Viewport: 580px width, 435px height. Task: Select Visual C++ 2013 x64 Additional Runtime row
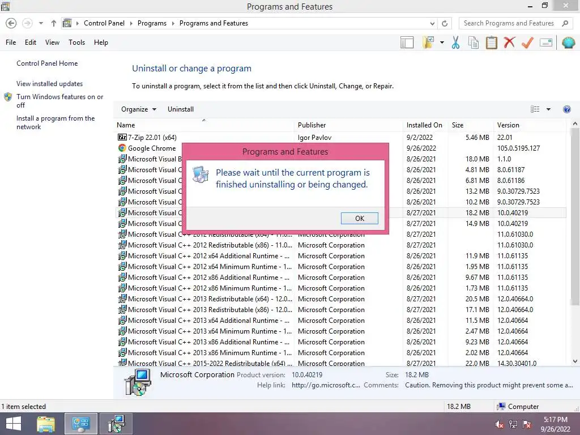(x=340, y=320)
